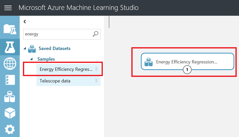Open the hamburger navigation menu

tap(8, 8)
